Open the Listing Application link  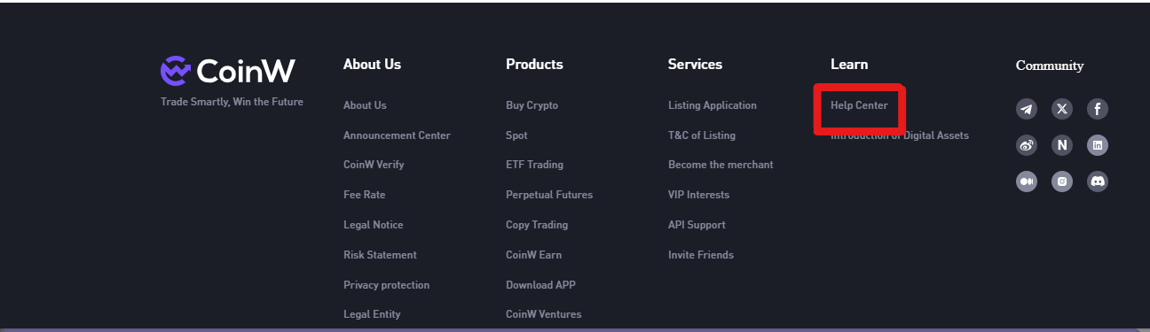[x=713, y=105]
